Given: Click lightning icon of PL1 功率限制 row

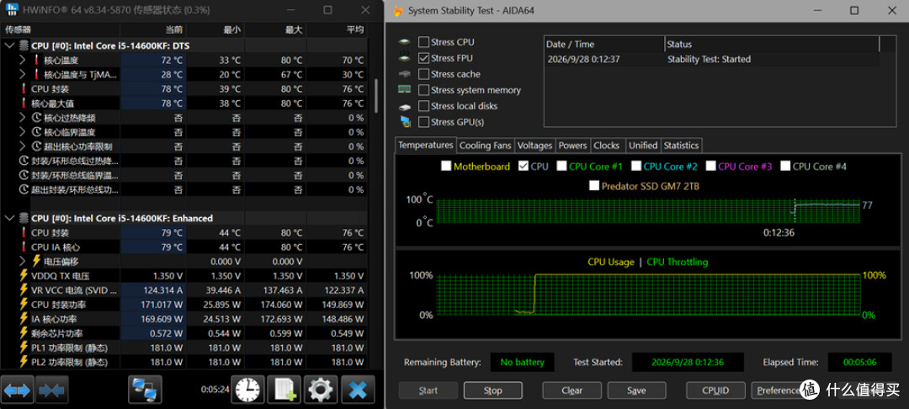Looking at the screenshot, I should (x=24, y=348).
